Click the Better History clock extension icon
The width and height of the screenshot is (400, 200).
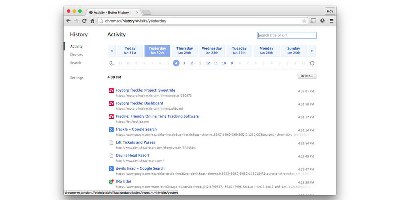click(322, 21)
